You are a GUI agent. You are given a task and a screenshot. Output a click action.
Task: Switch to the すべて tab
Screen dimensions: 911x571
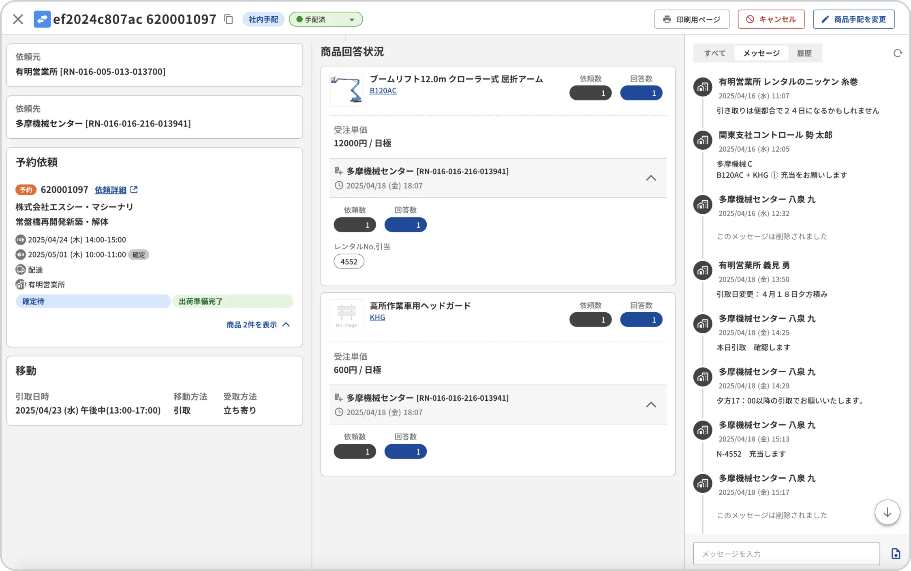[x=714, y=53]
